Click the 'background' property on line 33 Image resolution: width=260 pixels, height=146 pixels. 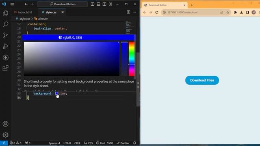(x=42, y=94)
